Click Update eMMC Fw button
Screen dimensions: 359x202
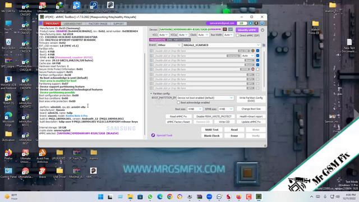(x=251, y=122)
